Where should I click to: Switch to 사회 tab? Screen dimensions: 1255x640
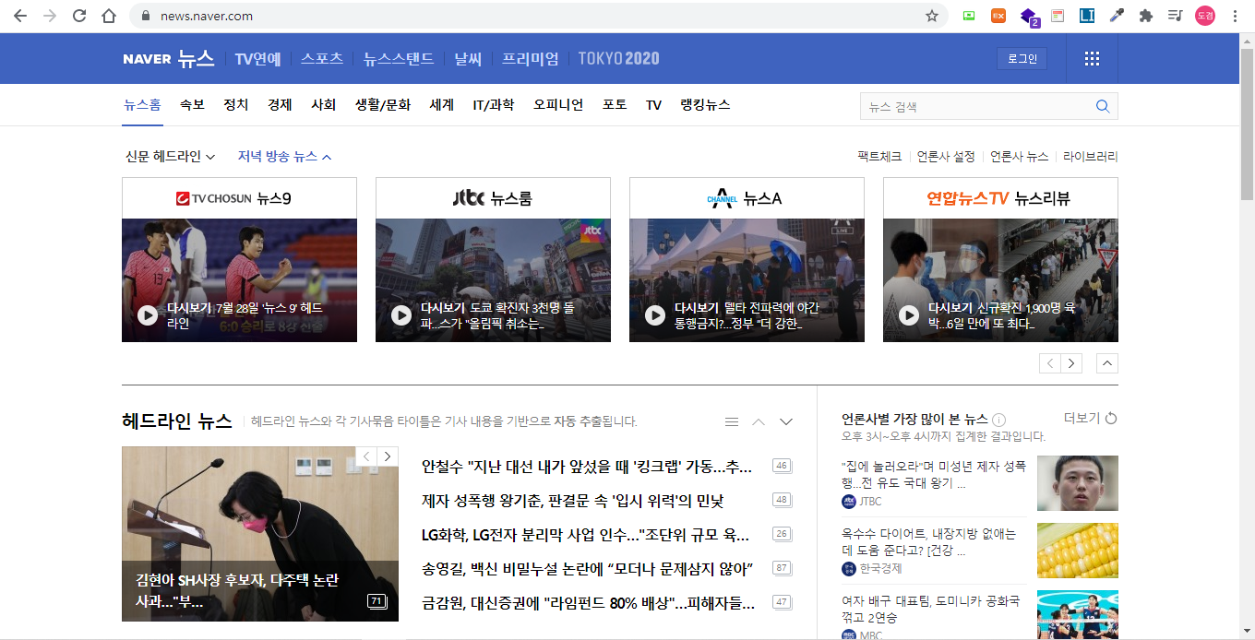(323, 105)
